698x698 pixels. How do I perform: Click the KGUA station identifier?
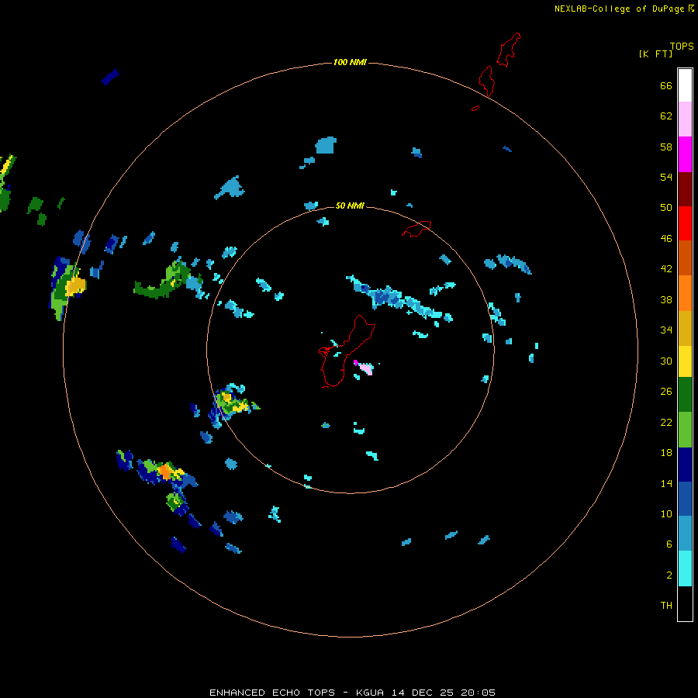coord(370,693)
